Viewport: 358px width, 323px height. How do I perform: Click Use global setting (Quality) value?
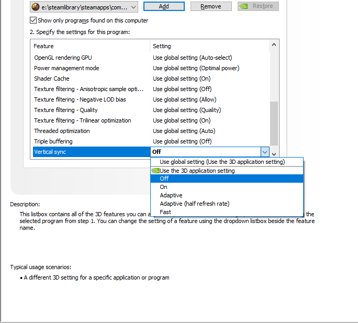pyautogui.click(x=187, y=110)
